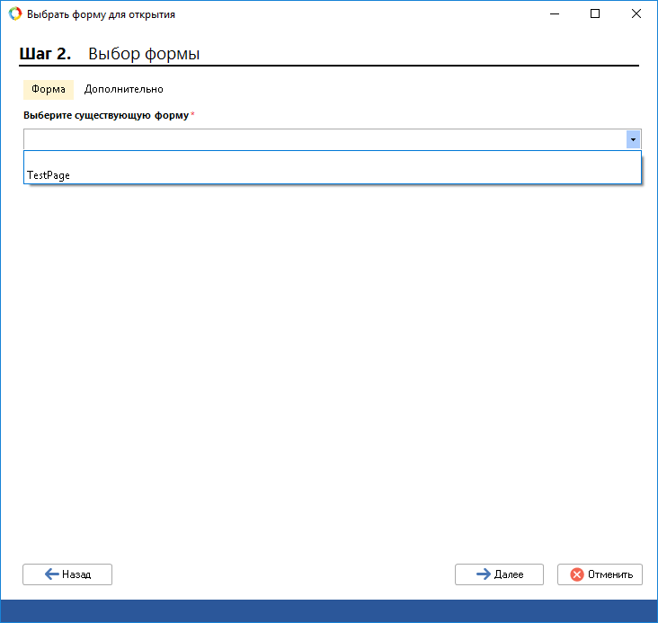Select TestPage from the dropdown list
This screenshot has width=658, height=623.
click(x=49, y=175)
